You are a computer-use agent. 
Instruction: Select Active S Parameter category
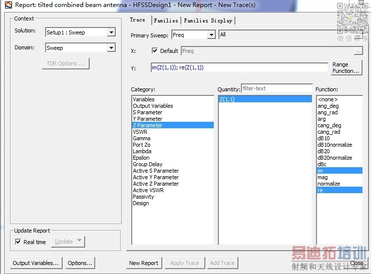coord(173,171)
